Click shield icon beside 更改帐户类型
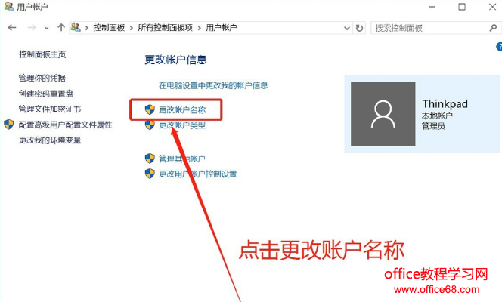Screen dimensions: 502x302 [150, 125]
